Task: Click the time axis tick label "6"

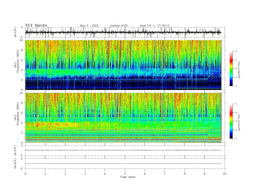Action: tap(145, 174)
